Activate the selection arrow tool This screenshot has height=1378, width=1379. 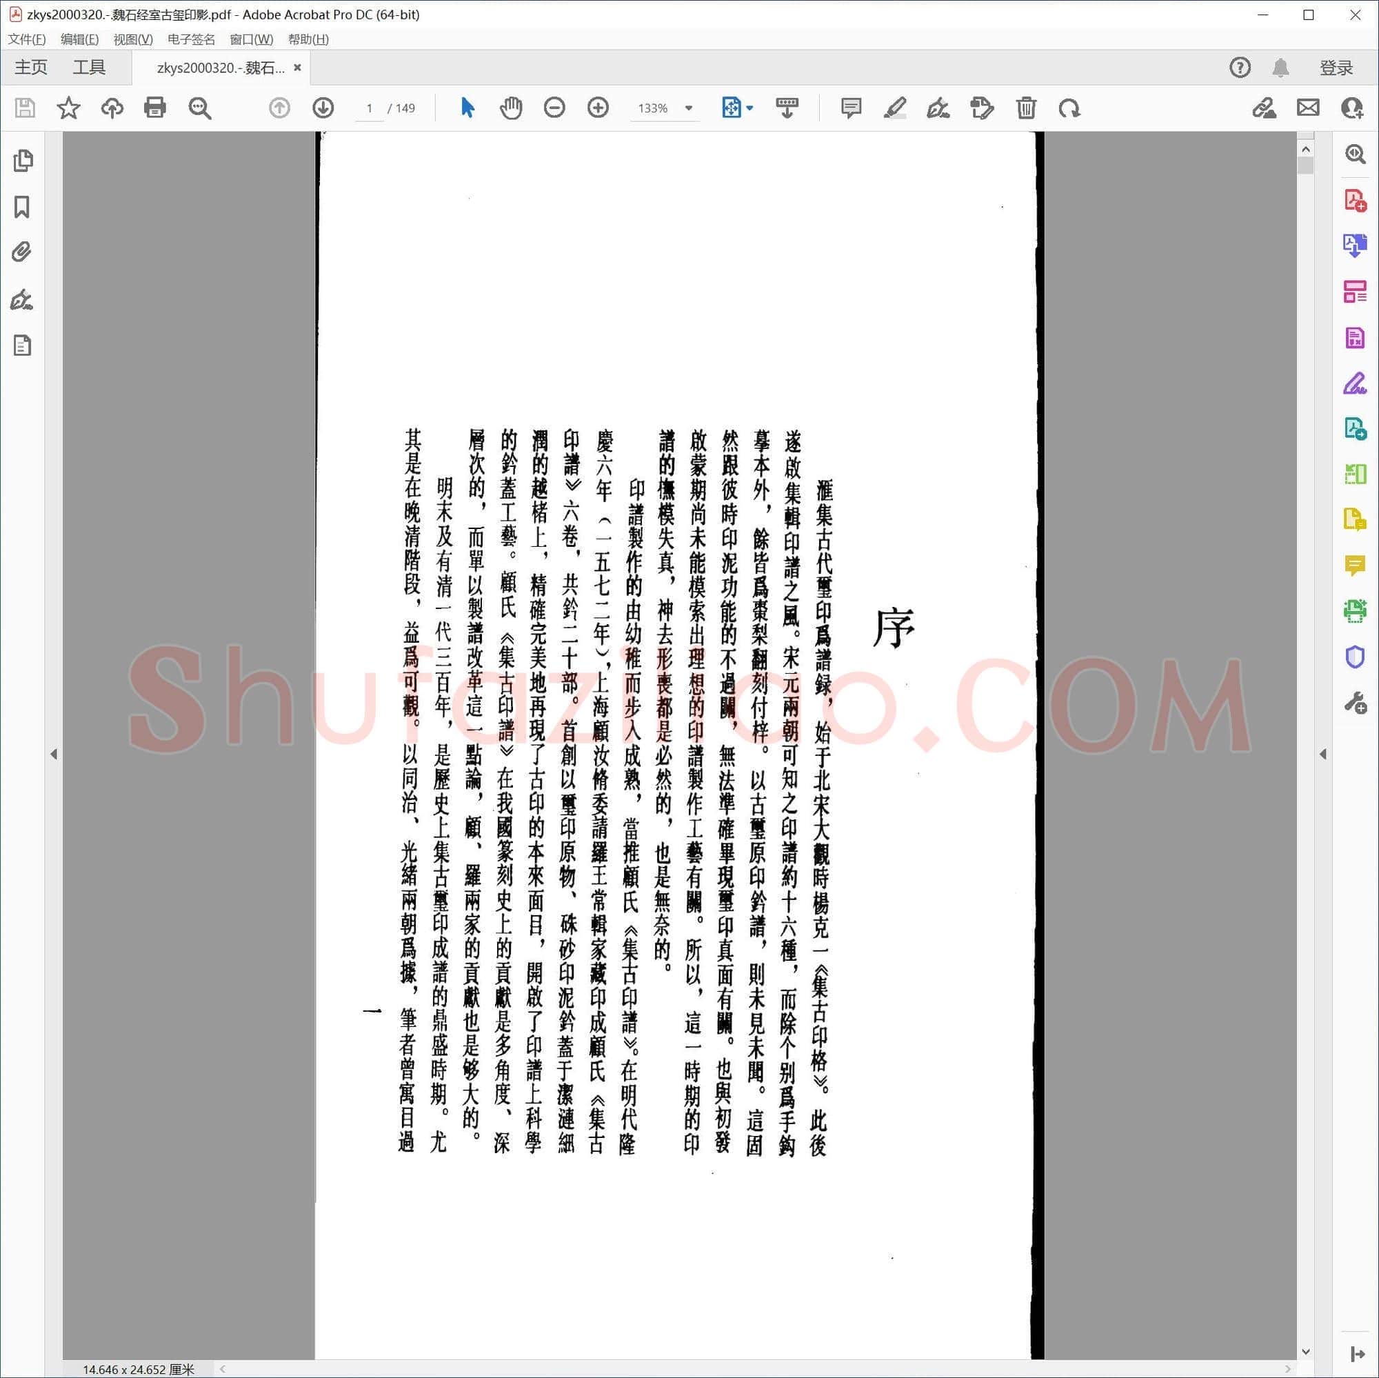coord(467,108)
